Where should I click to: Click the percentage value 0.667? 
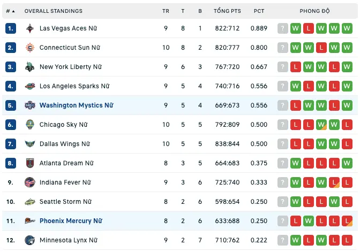[259, 67]
